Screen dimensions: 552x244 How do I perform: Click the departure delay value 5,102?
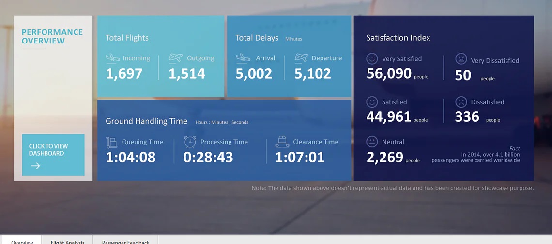click(313, 74)
